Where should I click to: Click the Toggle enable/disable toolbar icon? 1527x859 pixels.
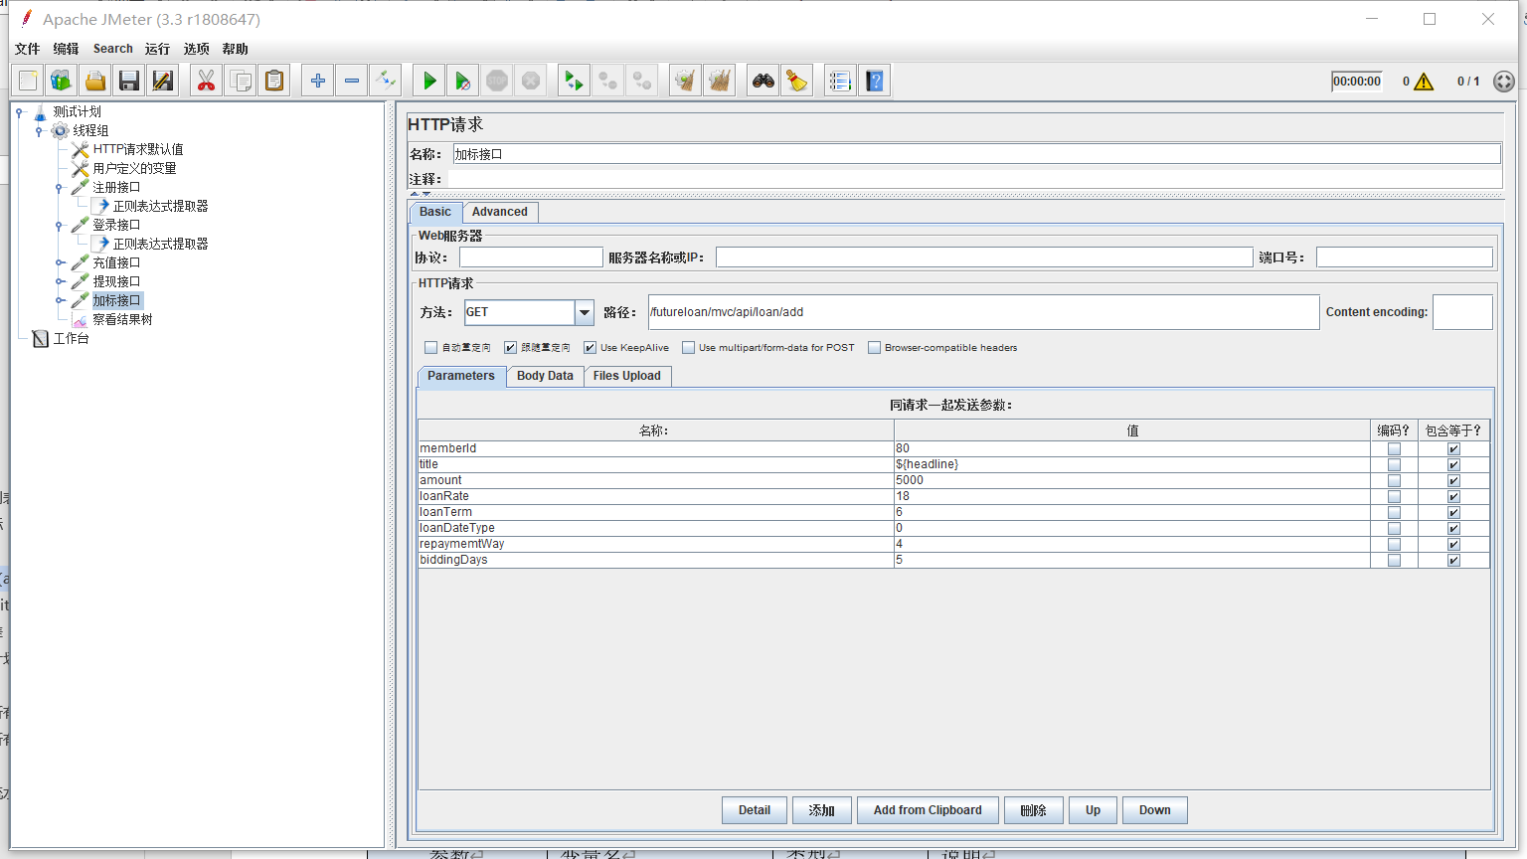pos(386,81)
